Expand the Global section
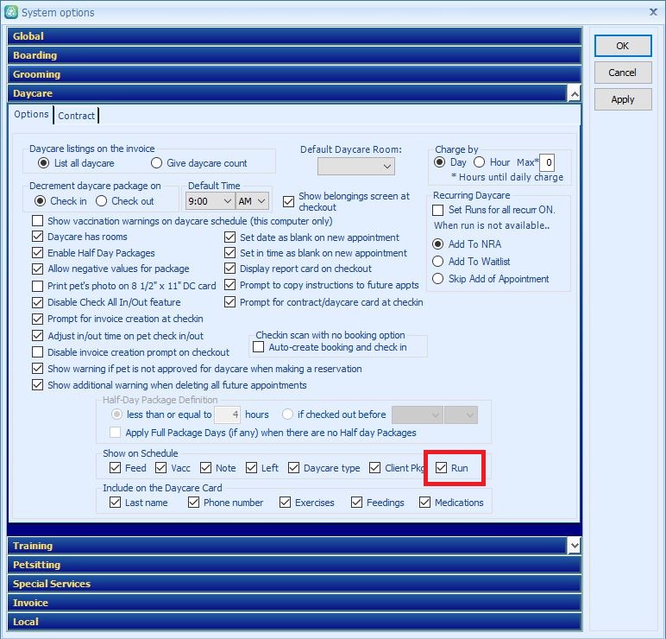The height and width of the screenshot is (639, 666). (x=294, y=36)
